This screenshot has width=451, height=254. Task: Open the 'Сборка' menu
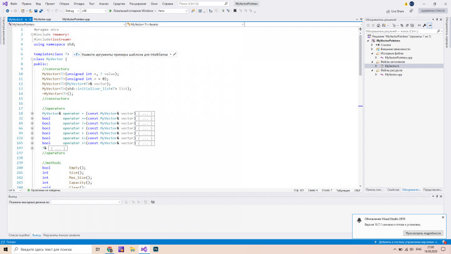pos(64,4)
